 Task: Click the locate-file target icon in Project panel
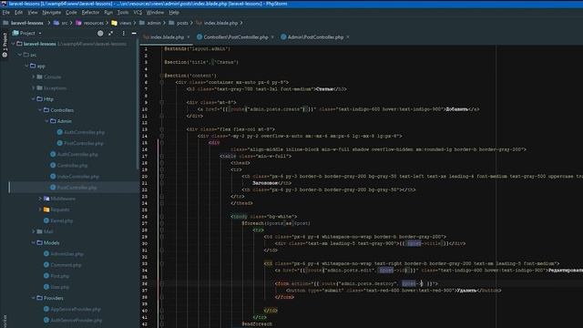(x=100, y=33)
